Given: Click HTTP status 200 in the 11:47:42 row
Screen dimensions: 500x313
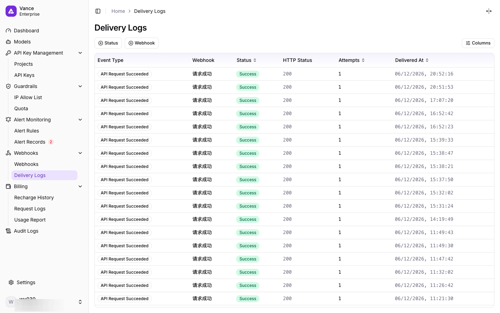Looking at the screenshot, I should 287,259.
